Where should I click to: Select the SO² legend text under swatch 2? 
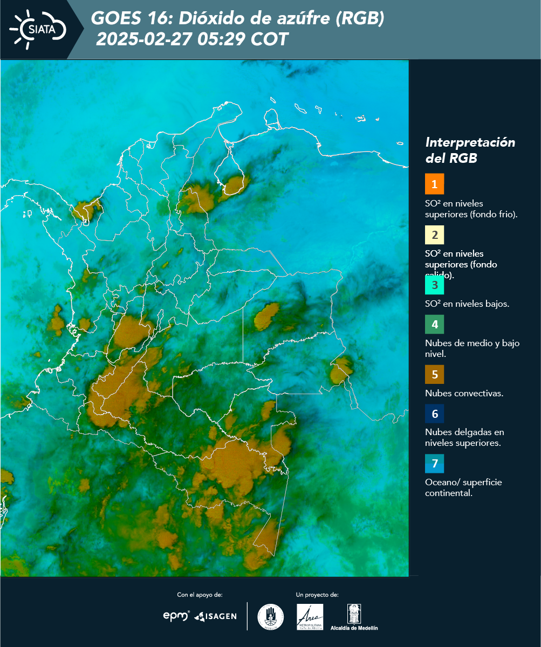[462, 264]
